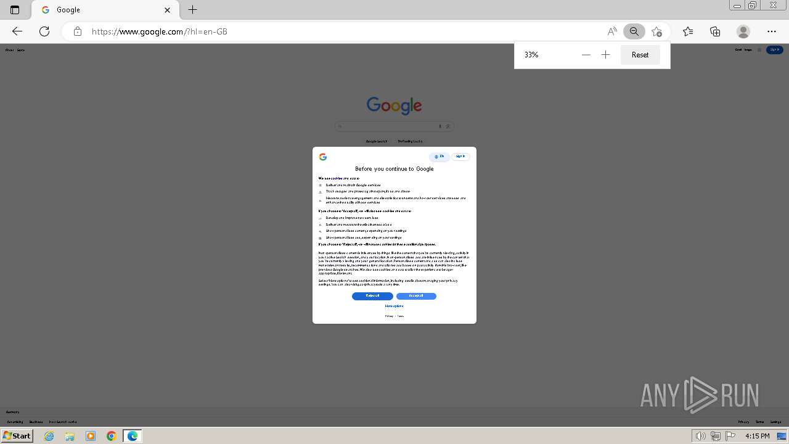Viewport: 789px width, 444px height.
Task: Click the Google search box
Action: point(394,126)
